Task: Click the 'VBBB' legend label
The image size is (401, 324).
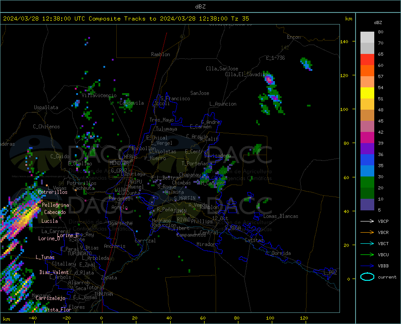Action: coord(383,266)
